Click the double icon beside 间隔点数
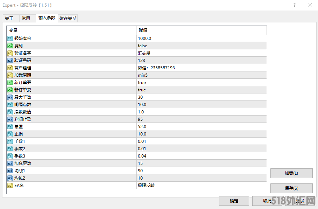Image resolution: width=318 pixels, height=209 pixels. pyautogui.click(x=10, y=104)
